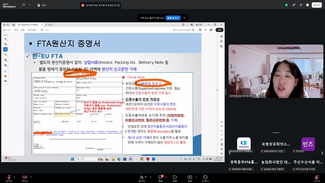Expand chat options arrow
The height and width of the screenshot is (183, 325).
[166, 177]
